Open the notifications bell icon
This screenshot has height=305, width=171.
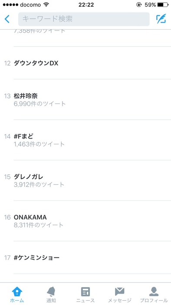point(51,292)
